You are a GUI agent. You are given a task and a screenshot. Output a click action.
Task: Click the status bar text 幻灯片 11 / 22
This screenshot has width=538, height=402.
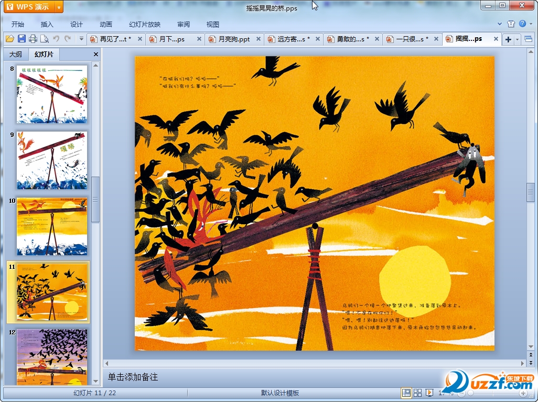click(95, 393)
